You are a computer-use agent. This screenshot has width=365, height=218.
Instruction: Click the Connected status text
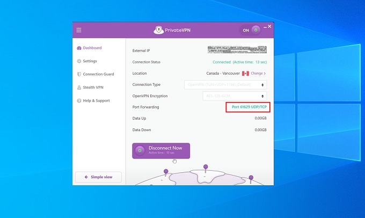click(240, 62)
